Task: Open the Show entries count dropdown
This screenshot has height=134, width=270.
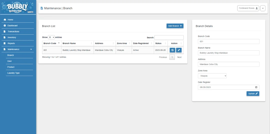Action: coord(51,37)
